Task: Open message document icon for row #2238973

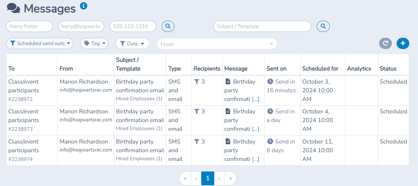Action: tap(228, 112)
